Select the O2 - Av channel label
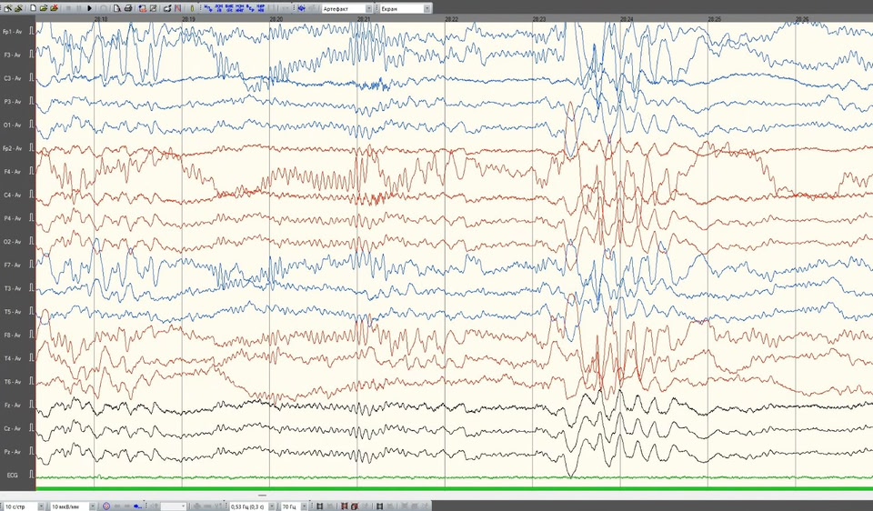The image size is (873, 511). [x=12, y=242]
